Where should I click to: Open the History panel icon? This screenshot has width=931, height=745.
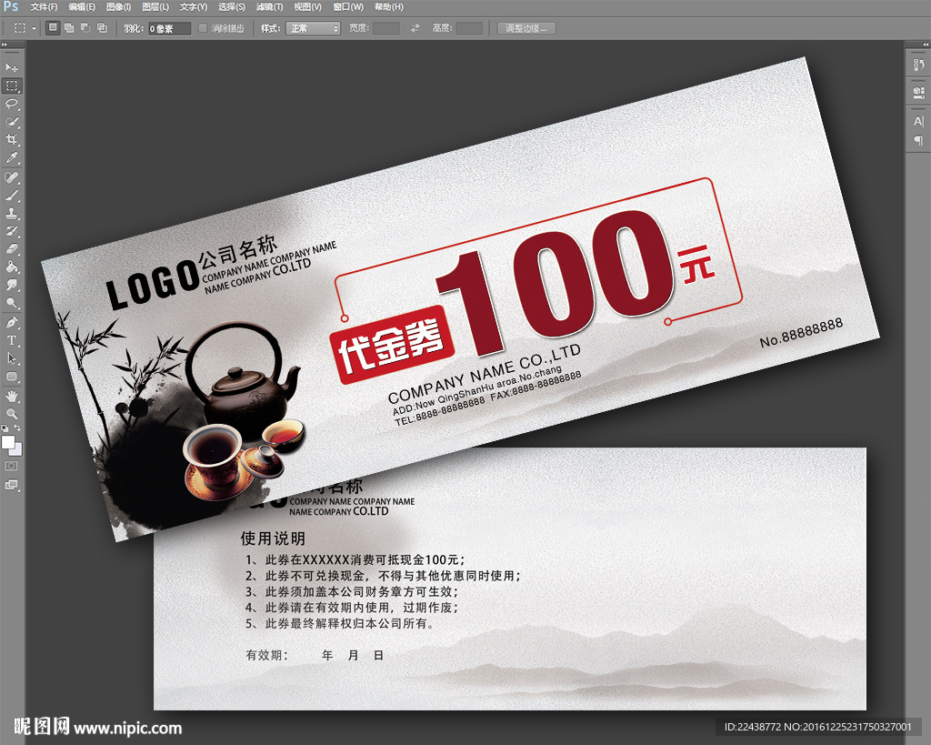(918, 65)
